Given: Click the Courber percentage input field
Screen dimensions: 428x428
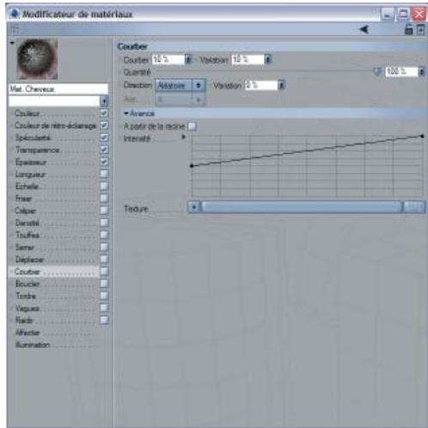Looking at the screenshot, I should point(168,59).
